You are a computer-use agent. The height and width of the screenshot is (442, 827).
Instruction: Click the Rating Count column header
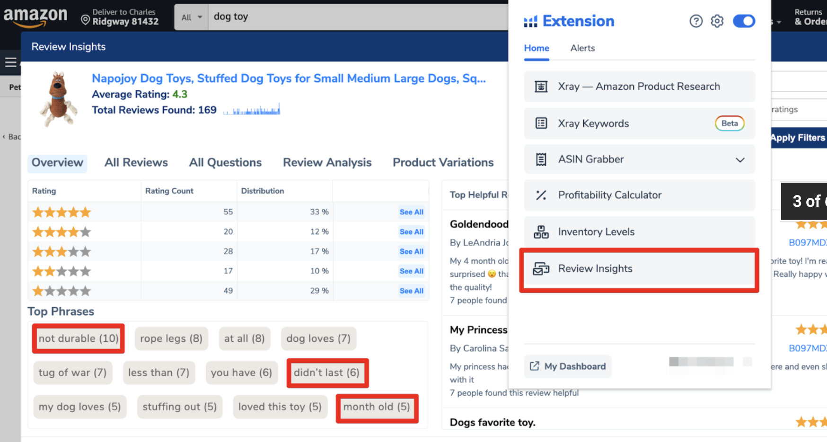(x=169, y=191)
